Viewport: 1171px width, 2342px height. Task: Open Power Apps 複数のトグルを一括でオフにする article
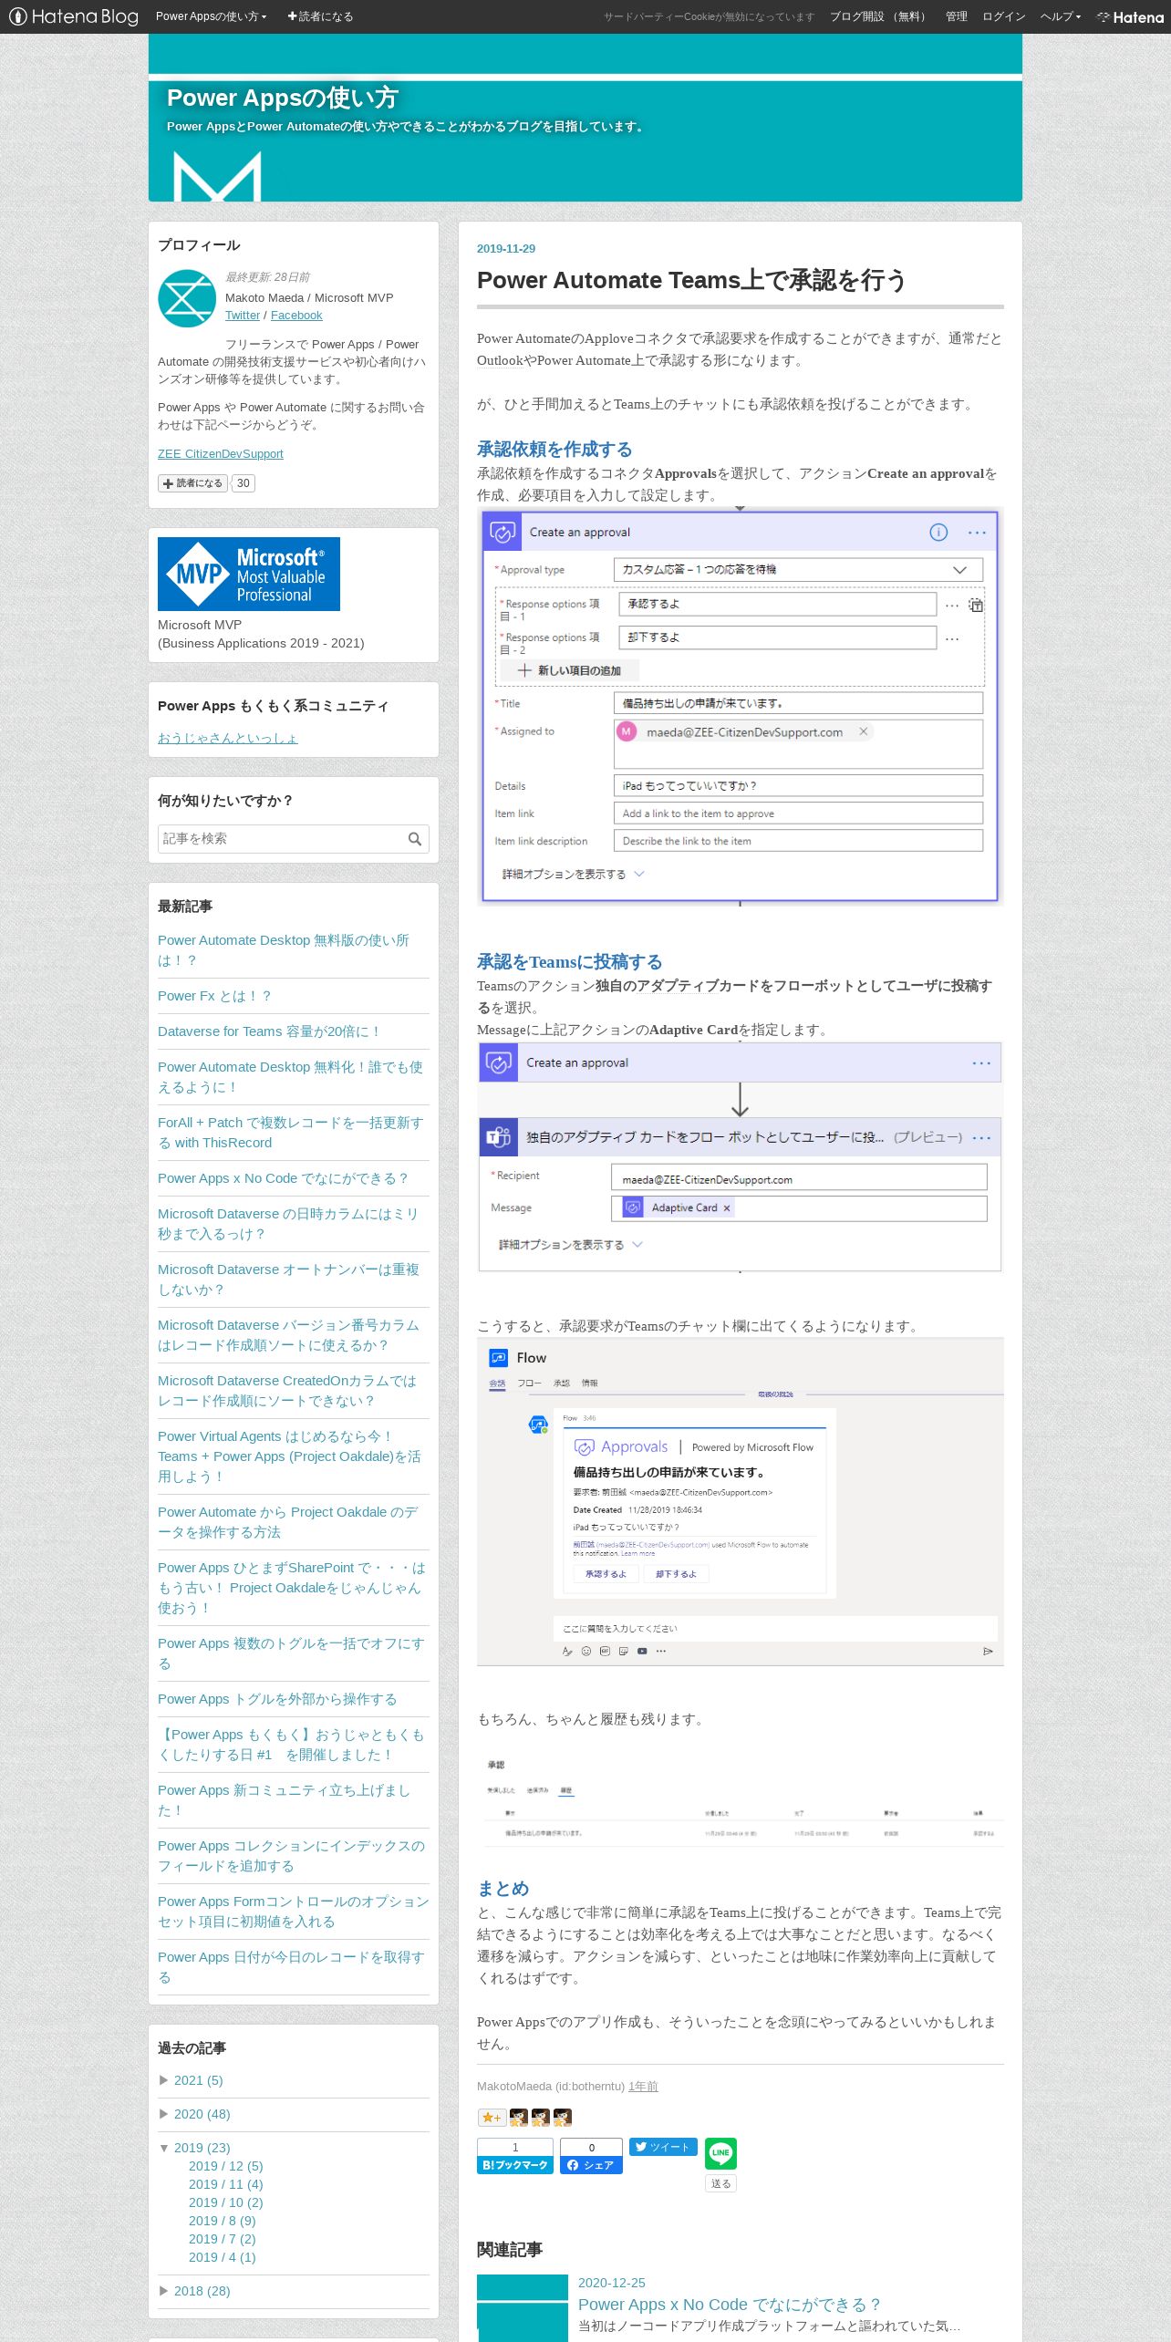291,1653
